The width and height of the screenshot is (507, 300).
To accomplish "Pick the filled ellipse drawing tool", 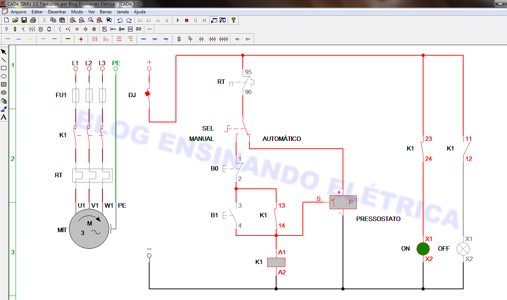I will (4, 92).
